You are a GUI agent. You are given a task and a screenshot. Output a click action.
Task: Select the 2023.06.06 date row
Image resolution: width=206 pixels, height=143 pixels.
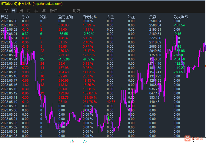[x=9, y=21]
